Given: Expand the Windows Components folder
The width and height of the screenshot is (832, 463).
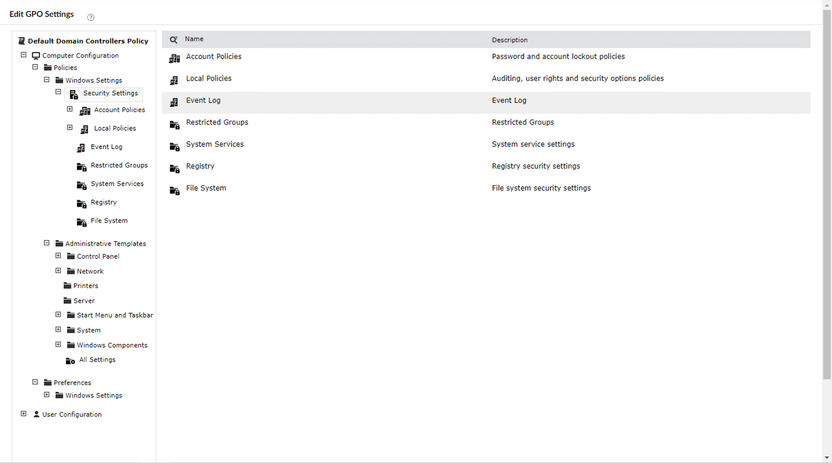Looking at the screenshot, I should [x=58, y=344].
